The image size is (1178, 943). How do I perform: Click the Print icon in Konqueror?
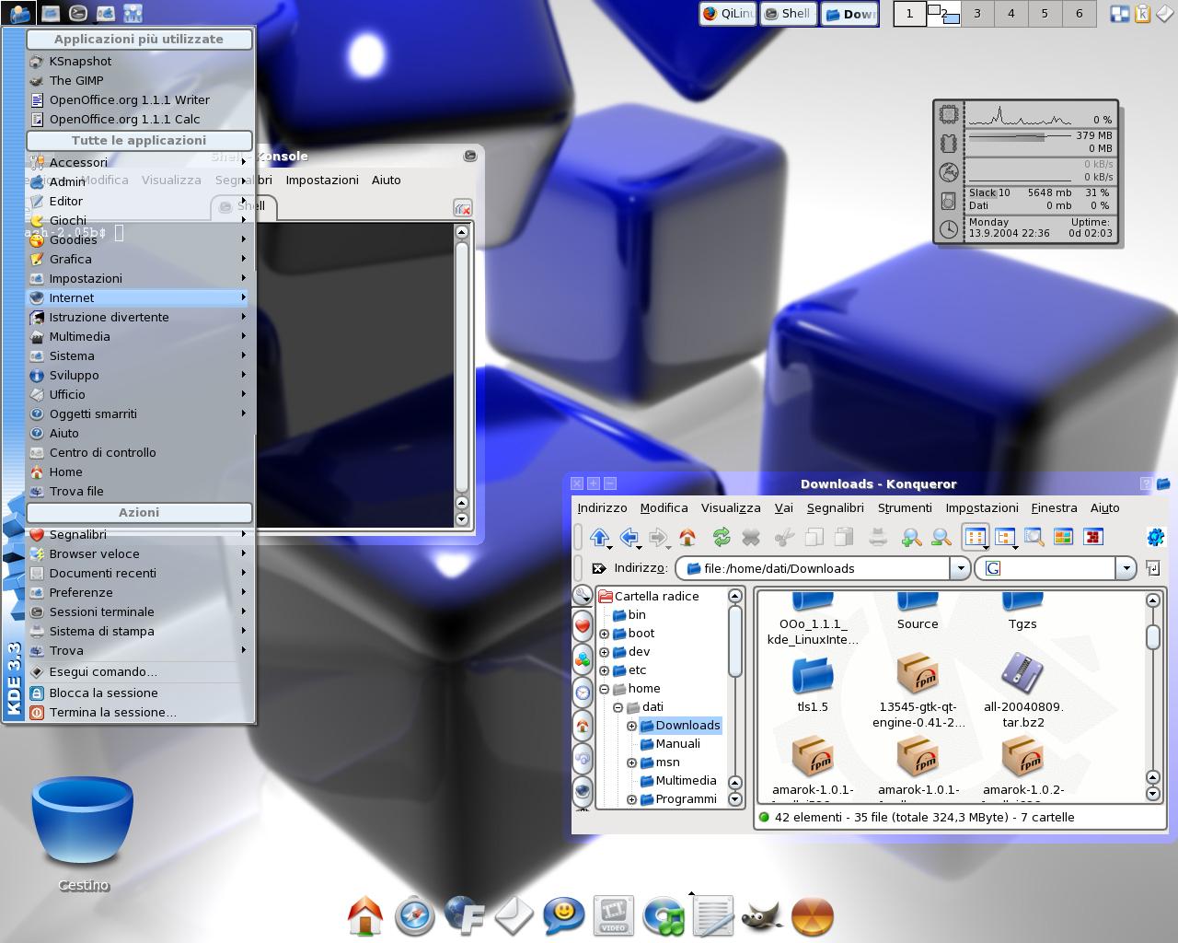click(x=878, y=537)
